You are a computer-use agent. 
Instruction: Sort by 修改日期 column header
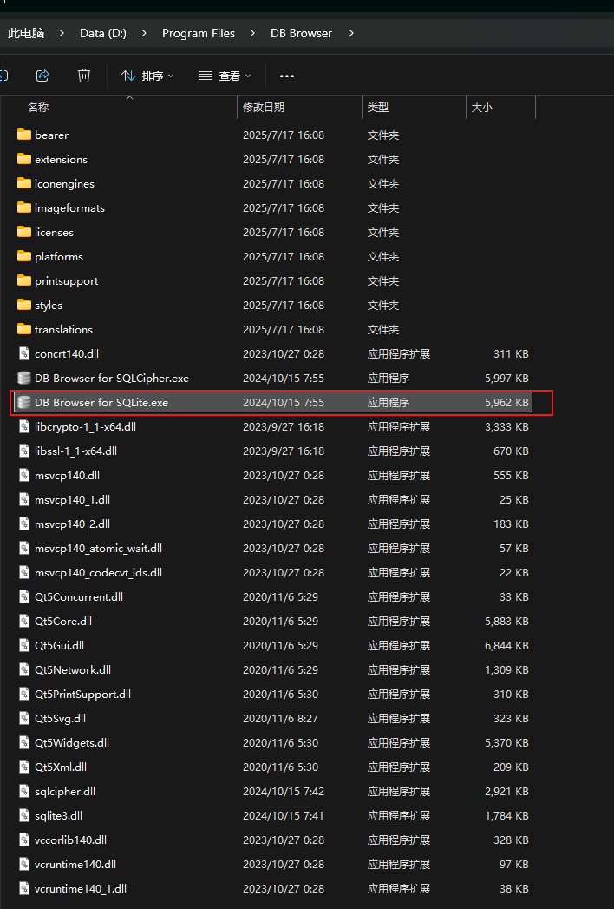click(x=264, y=108)
